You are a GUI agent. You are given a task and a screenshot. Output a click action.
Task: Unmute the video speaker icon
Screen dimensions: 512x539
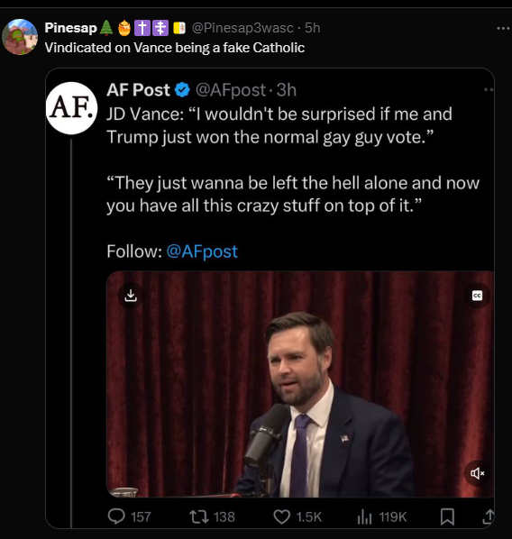point(477,473)
